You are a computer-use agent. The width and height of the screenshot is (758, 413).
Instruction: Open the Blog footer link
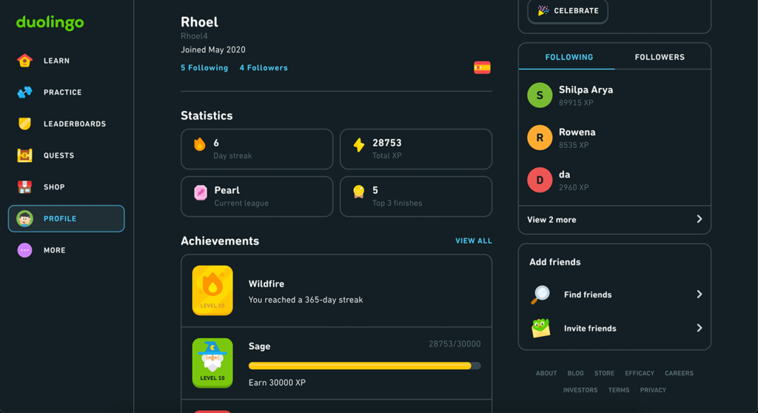click(575, 373)
